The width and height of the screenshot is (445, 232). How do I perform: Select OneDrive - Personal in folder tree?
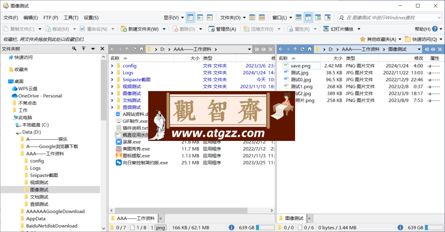[40, 96]
